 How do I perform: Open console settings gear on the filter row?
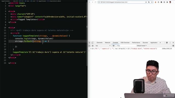(x=173, y=46)
